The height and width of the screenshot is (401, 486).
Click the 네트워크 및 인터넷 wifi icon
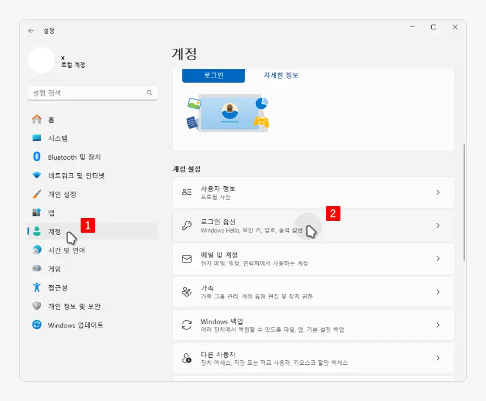pyautogui.click(x=37, y=175)
